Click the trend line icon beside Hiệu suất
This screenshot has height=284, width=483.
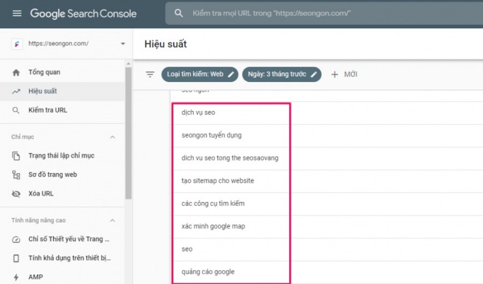[x=16, y=92]
